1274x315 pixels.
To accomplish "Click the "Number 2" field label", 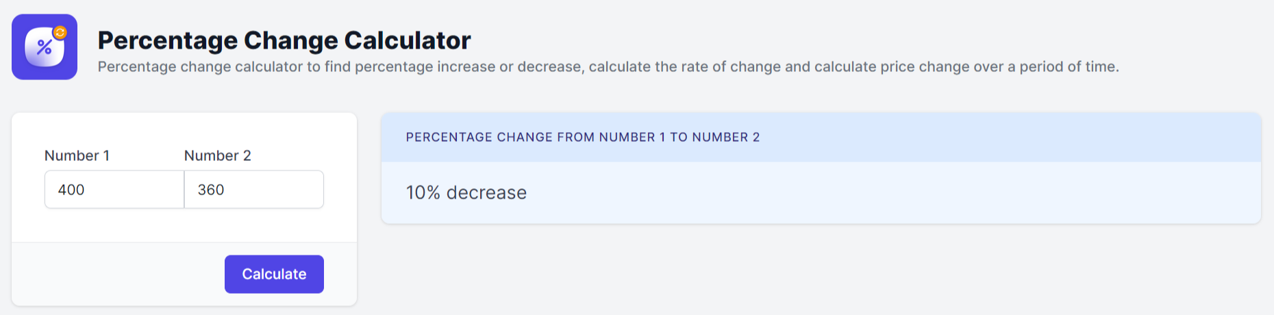I will [x=218, y=155].
